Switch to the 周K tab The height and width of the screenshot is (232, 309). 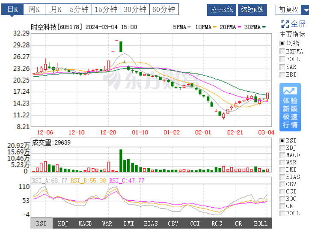(34, 9)
